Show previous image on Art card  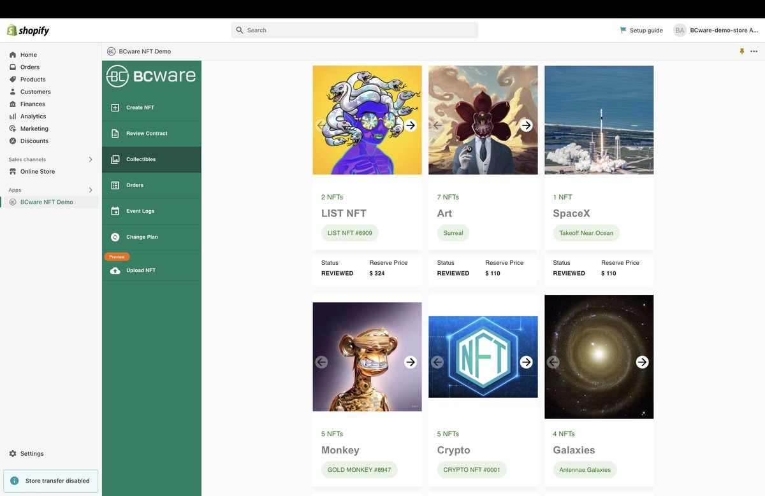437,125
